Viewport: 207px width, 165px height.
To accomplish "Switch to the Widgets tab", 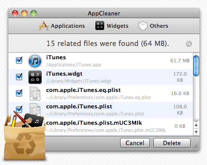I will 112,26.
